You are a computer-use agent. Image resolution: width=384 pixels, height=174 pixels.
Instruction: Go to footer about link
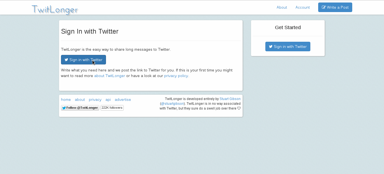pyautogui.click(x=80, y=99)
